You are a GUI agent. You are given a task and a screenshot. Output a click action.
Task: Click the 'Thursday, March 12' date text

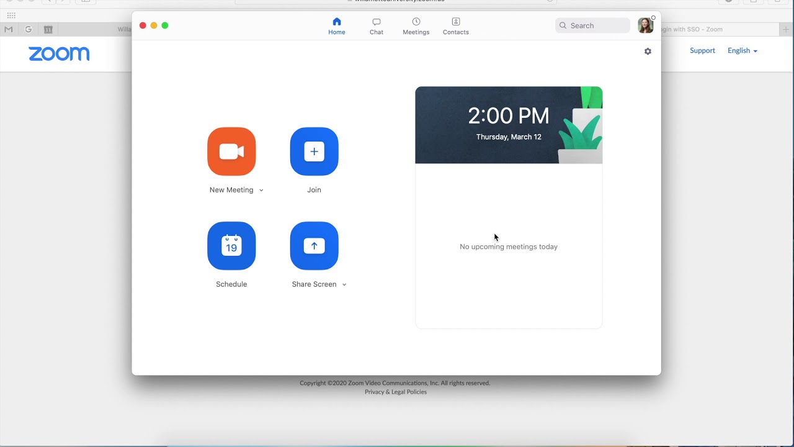tap(509, 137)
